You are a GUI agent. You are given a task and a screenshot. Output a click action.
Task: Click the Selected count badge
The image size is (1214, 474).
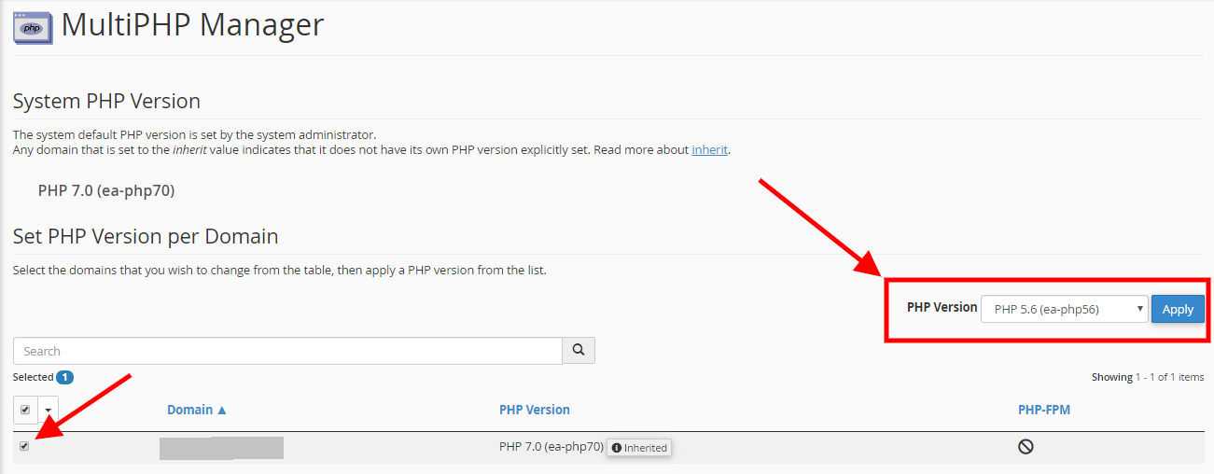click(x=65, y=377)
